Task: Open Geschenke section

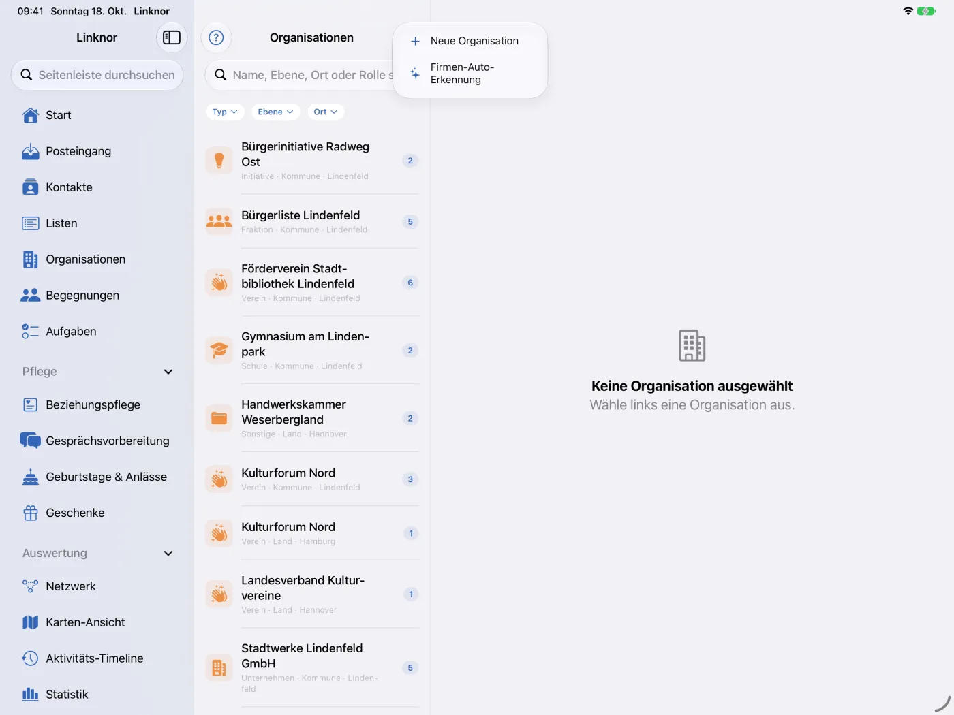Action: tap(97, 513)
